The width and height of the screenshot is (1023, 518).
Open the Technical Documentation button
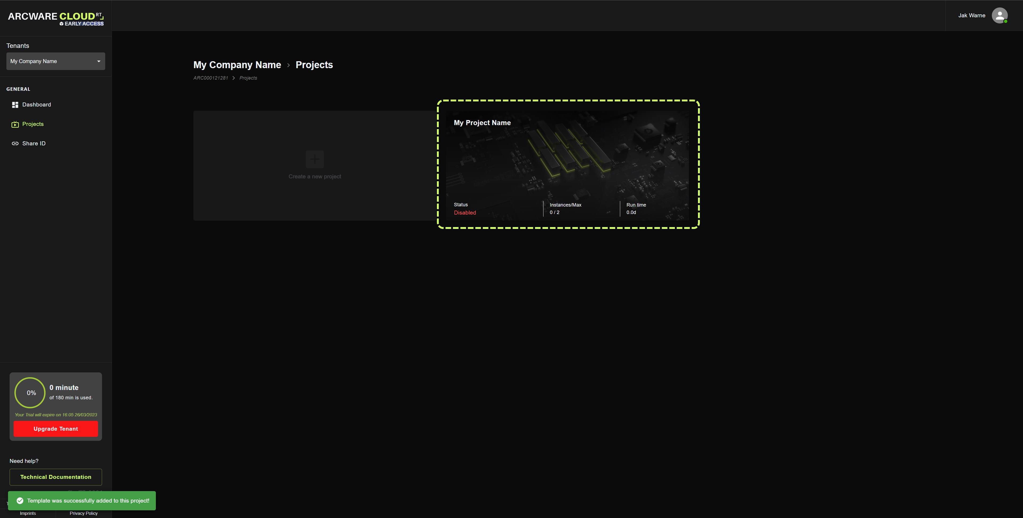(x=56, y=477)
